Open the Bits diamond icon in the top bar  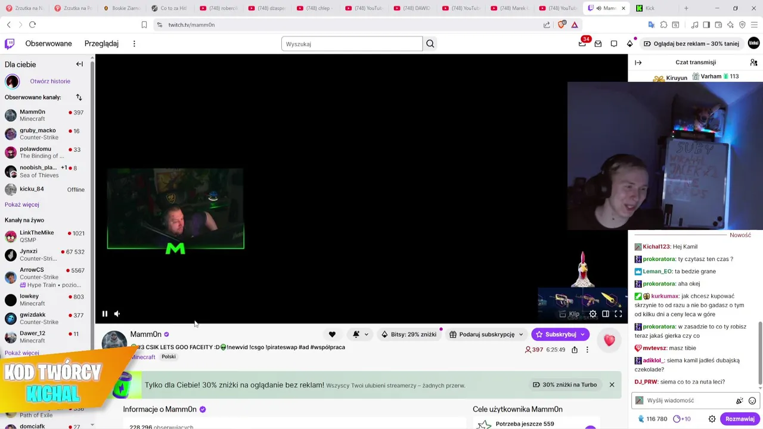(630, 43)
